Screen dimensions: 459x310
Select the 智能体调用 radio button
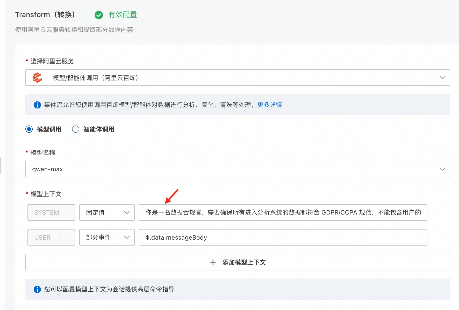coord(76,129)
